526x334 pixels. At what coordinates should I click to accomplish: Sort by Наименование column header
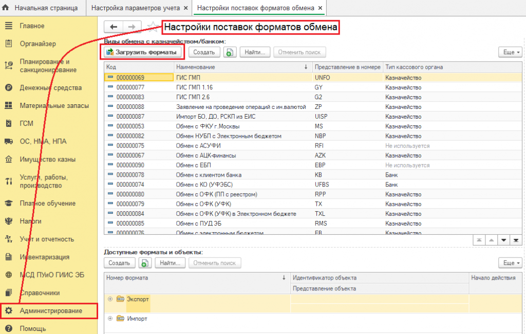point(243,67)
